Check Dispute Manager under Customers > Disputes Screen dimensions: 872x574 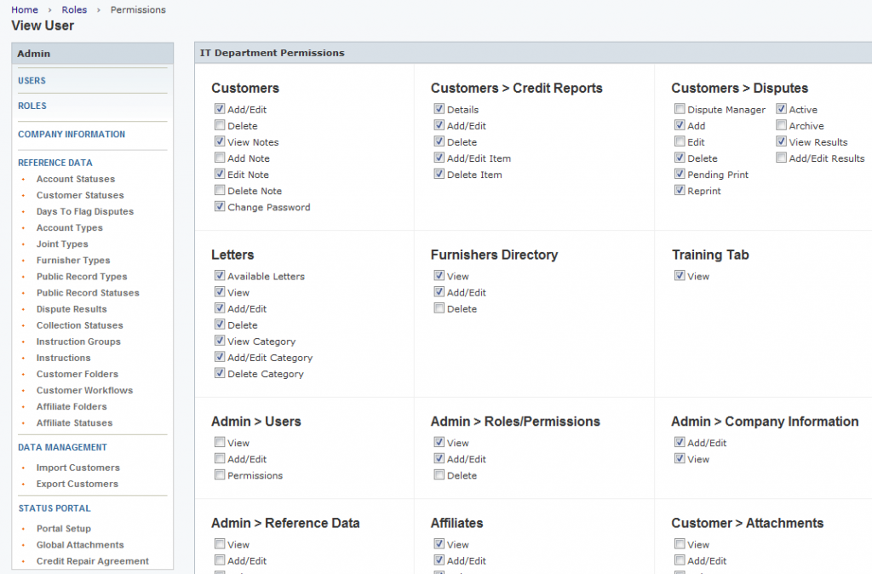[x=680, y=110]
